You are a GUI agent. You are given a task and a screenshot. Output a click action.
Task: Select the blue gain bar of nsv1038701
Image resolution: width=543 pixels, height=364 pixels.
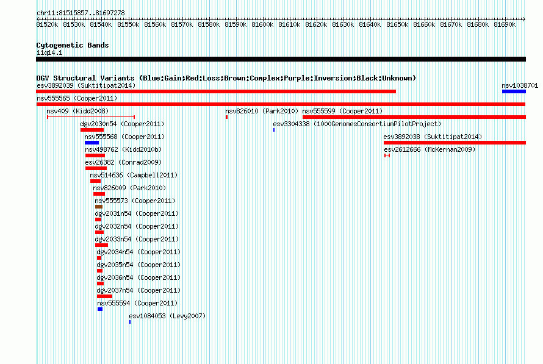(514, 91)
